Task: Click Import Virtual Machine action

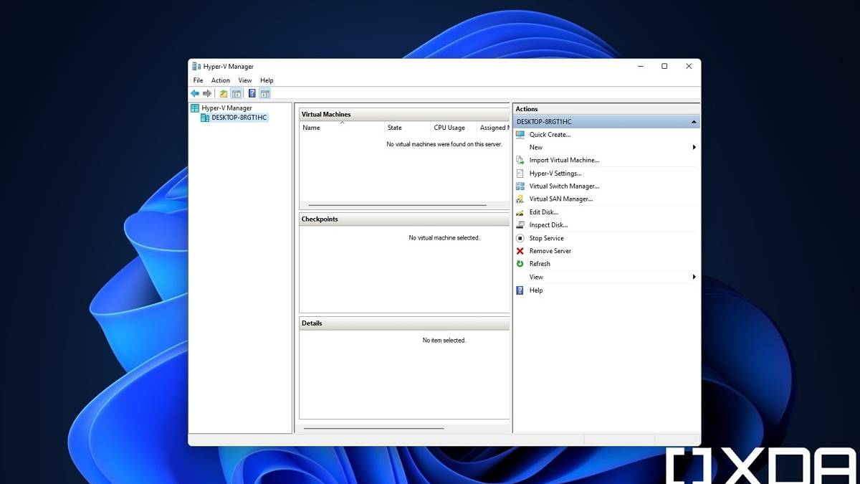Action: tap(563, 161)
